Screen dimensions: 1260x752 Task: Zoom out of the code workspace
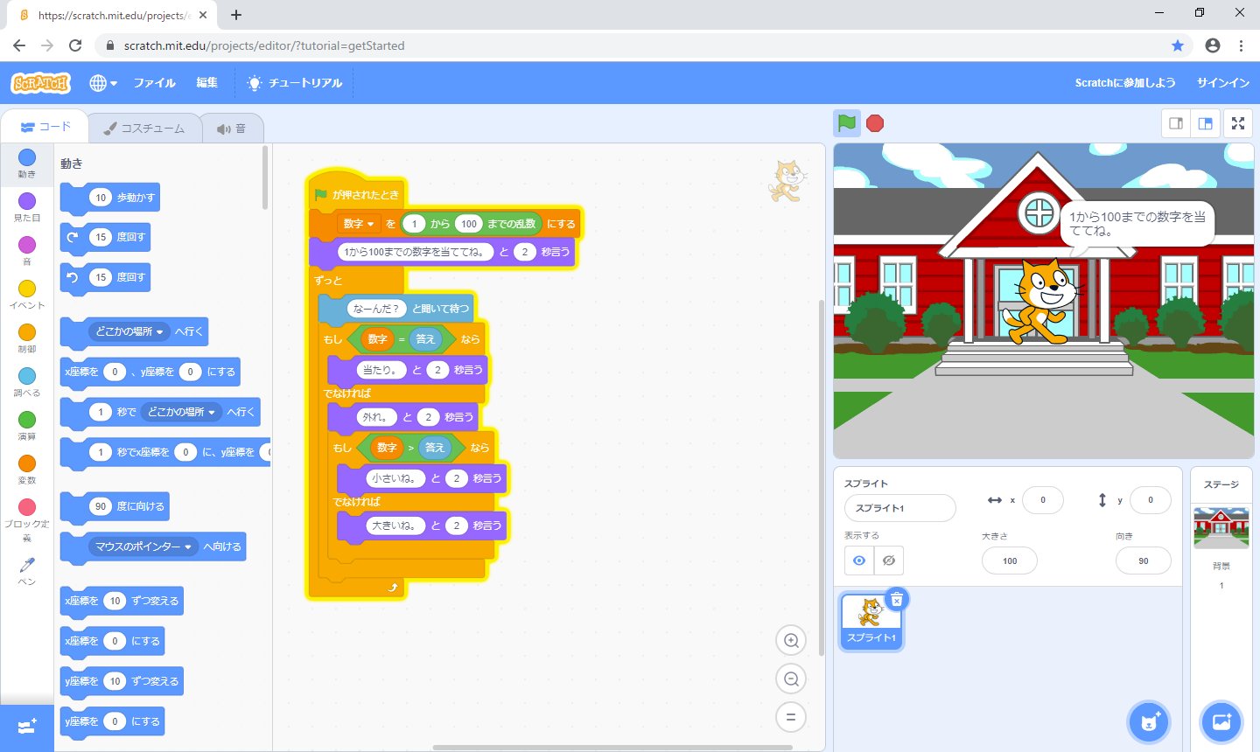791,679
